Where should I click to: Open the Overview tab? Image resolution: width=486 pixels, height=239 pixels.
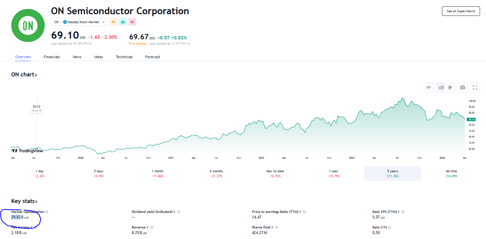click(x=23, y=57)
